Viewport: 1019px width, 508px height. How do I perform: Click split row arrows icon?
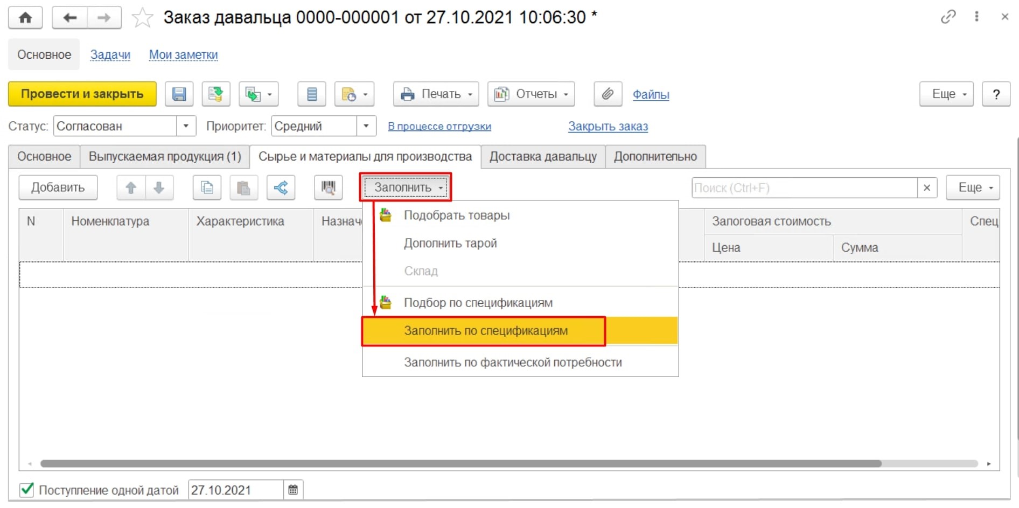point(281,187)
